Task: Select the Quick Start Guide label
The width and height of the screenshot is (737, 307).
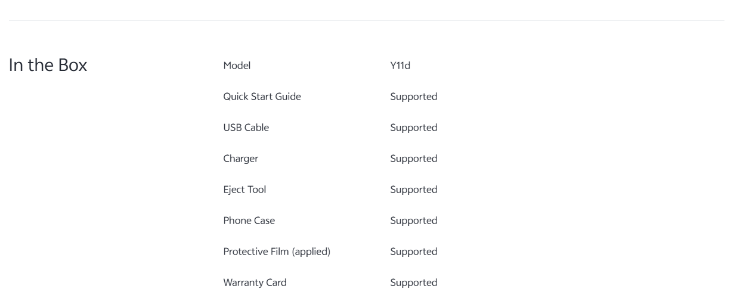Action: [262, 97]
